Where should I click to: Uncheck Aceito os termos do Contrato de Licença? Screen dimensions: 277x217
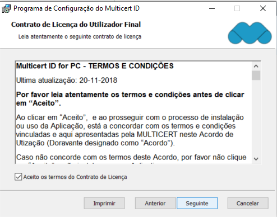pos(18,177)
